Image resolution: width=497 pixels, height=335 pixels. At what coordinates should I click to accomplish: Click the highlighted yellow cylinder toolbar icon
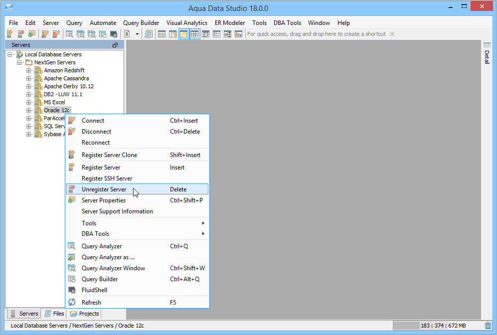pyautogui.click(x=184, y=34)
